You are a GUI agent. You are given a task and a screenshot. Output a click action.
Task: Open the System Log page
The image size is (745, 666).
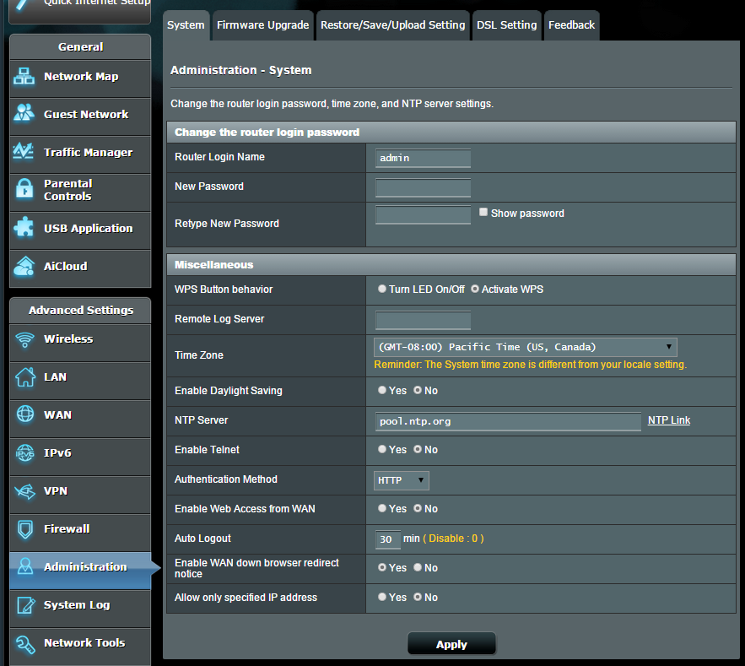click(x=80, y=609)
